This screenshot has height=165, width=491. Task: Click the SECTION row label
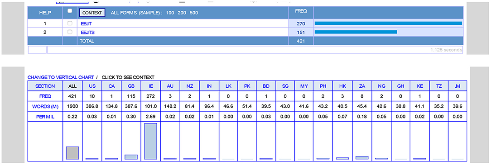coord(45,86)
